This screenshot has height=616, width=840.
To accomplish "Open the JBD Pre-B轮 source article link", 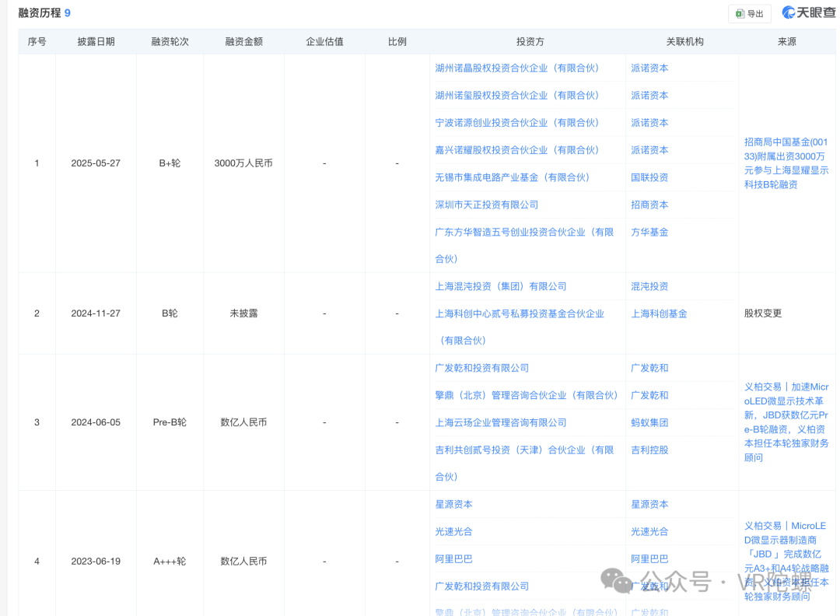I will 786,422.
